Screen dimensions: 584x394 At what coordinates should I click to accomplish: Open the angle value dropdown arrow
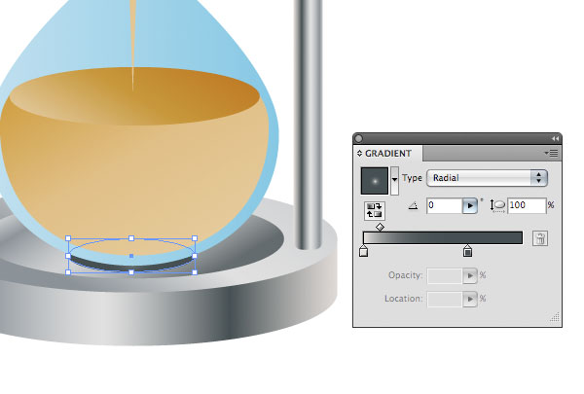(470, 205)
